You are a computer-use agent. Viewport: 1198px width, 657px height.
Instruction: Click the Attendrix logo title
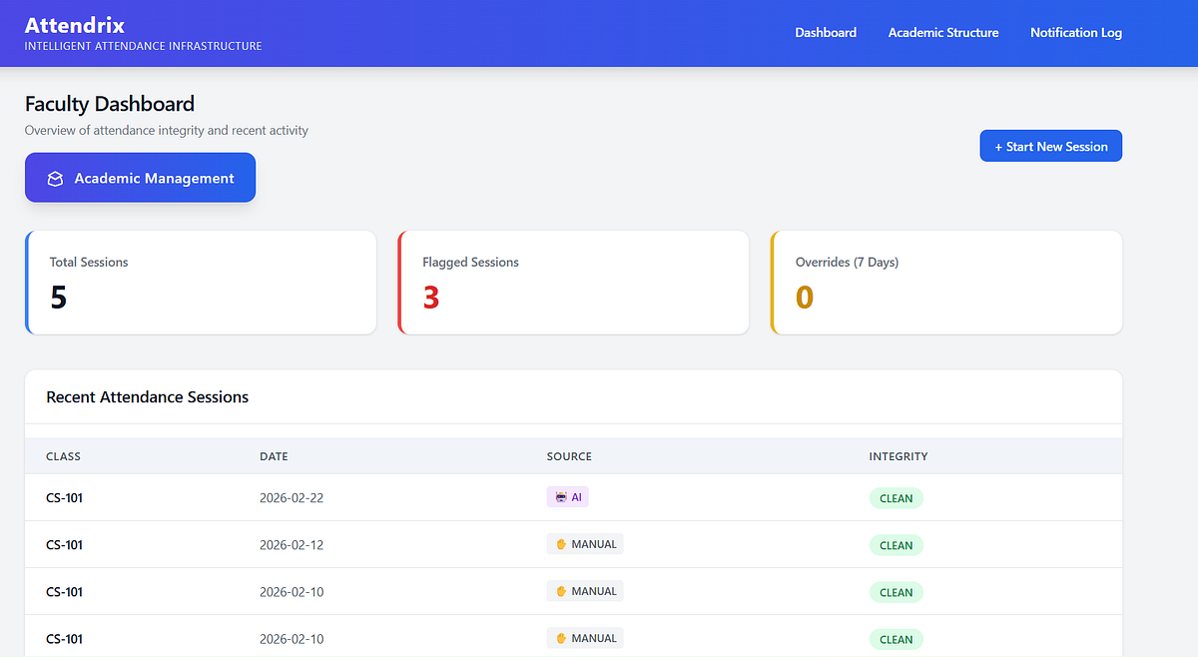point(75,25)
